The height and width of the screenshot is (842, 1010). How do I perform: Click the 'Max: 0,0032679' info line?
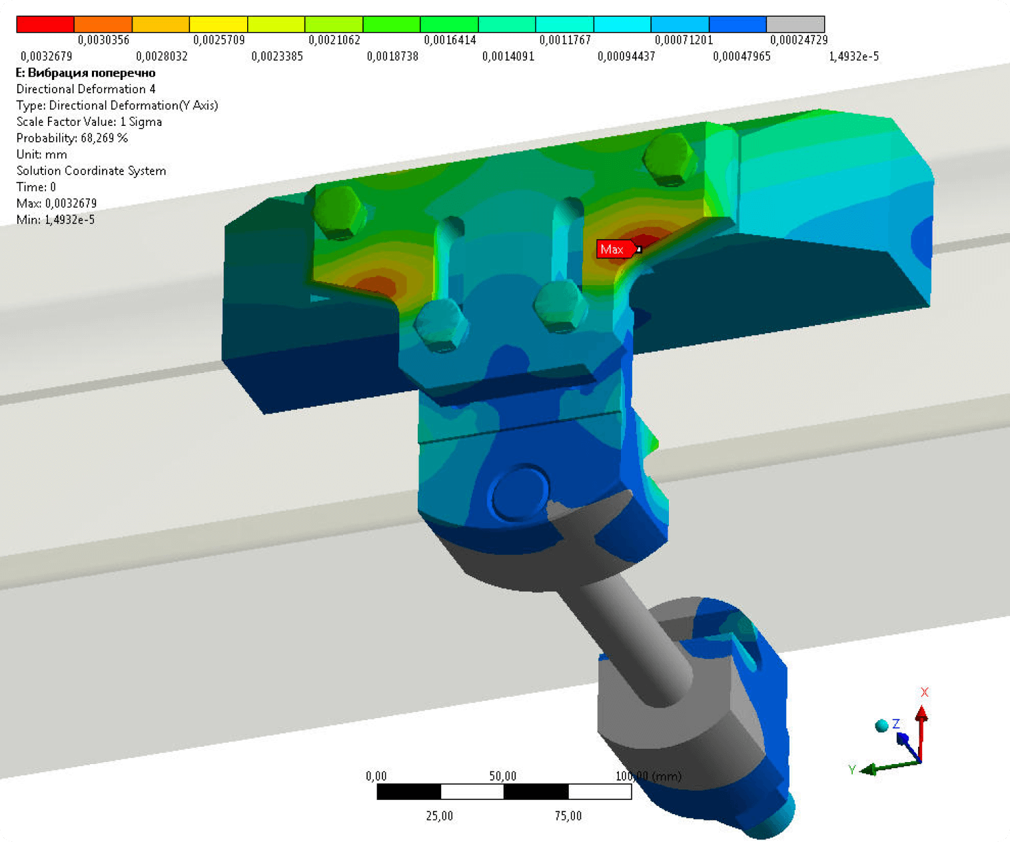tap(57, 203)
